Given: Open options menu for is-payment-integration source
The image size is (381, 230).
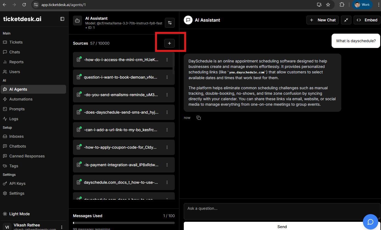Looking at the screenshot, I should tap(167, 165).
